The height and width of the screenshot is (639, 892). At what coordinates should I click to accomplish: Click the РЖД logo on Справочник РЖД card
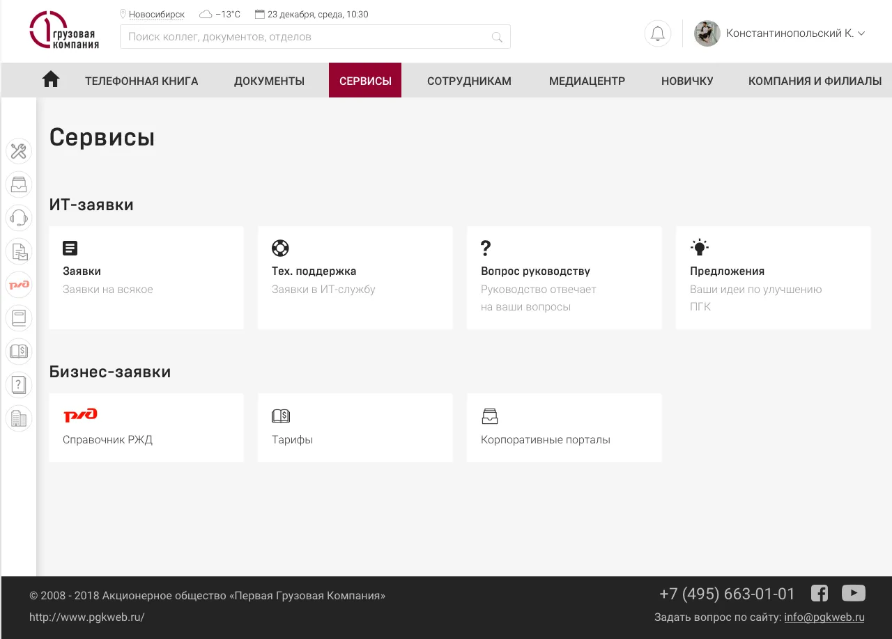(x=80, y=416)
